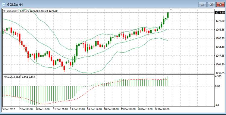
Task: Click the MACD scale value -8.1
Action: coord(218,105)
